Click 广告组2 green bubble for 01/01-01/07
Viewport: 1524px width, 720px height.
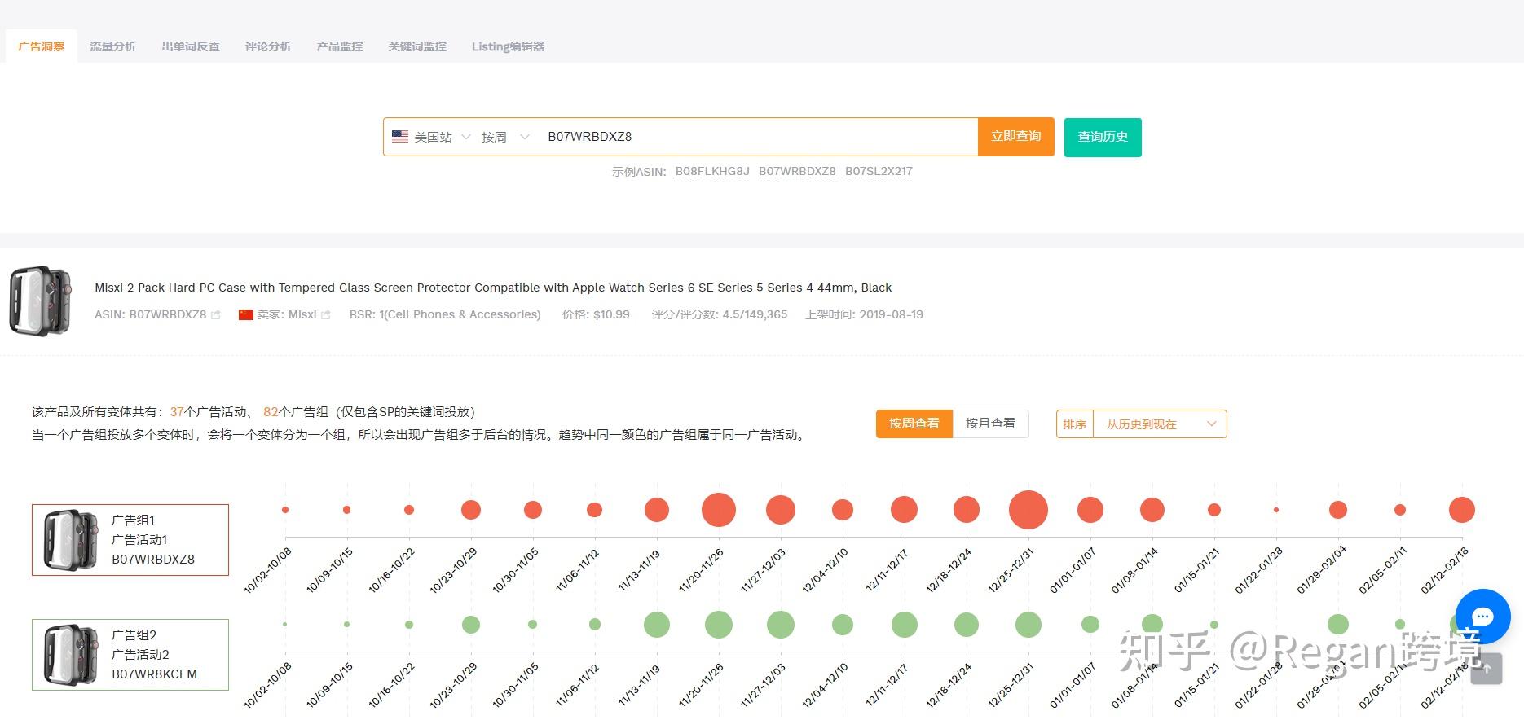point(1090,625)
